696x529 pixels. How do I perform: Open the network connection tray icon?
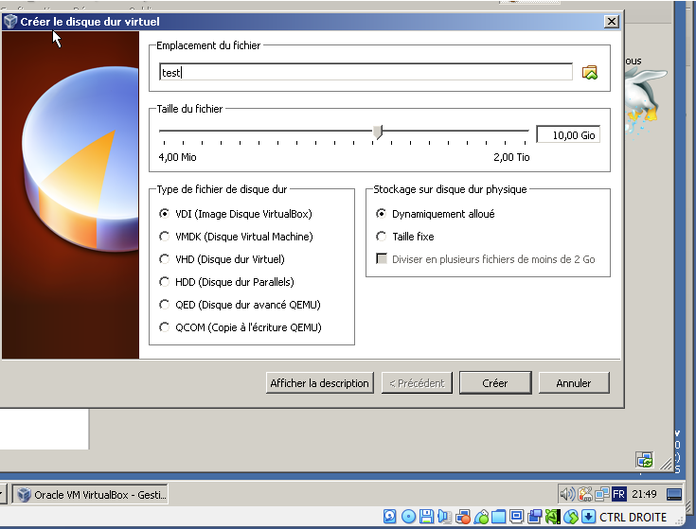pos(602,494)
